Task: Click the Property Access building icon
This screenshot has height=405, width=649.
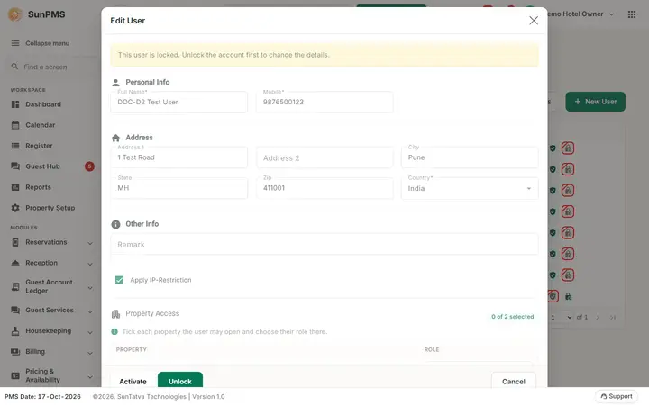Action: click(116, 314)
